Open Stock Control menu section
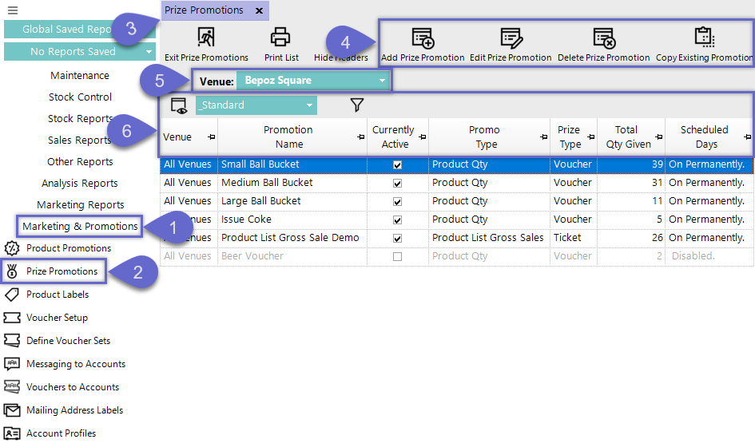 click(x=80, y=97)
